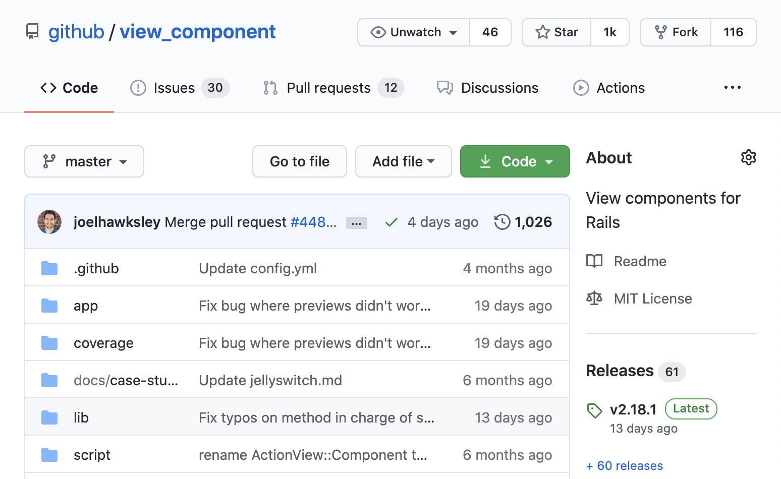
Task: Open commit history via clock icon
Action: click(x=502, y=222)
